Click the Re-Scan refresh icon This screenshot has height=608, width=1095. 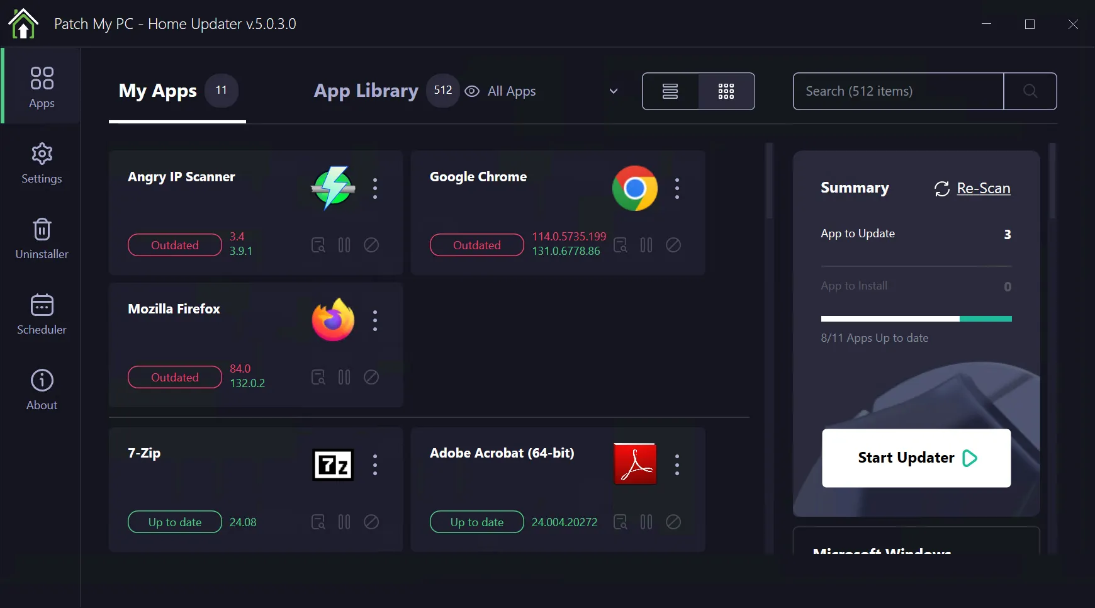coord(942,189)
